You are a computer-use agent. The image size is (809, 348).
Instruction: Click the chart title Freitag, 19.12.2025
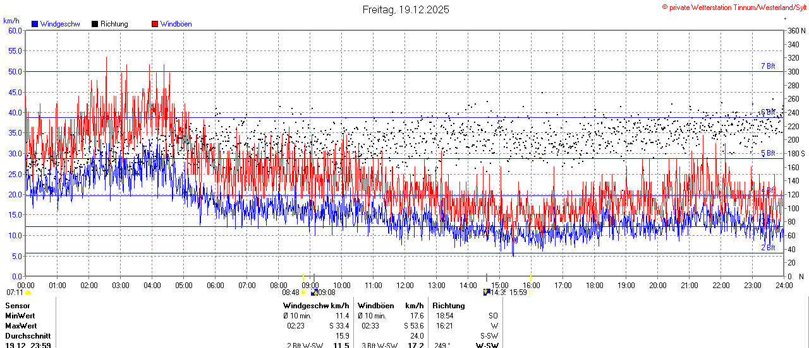tap(406, 9)
